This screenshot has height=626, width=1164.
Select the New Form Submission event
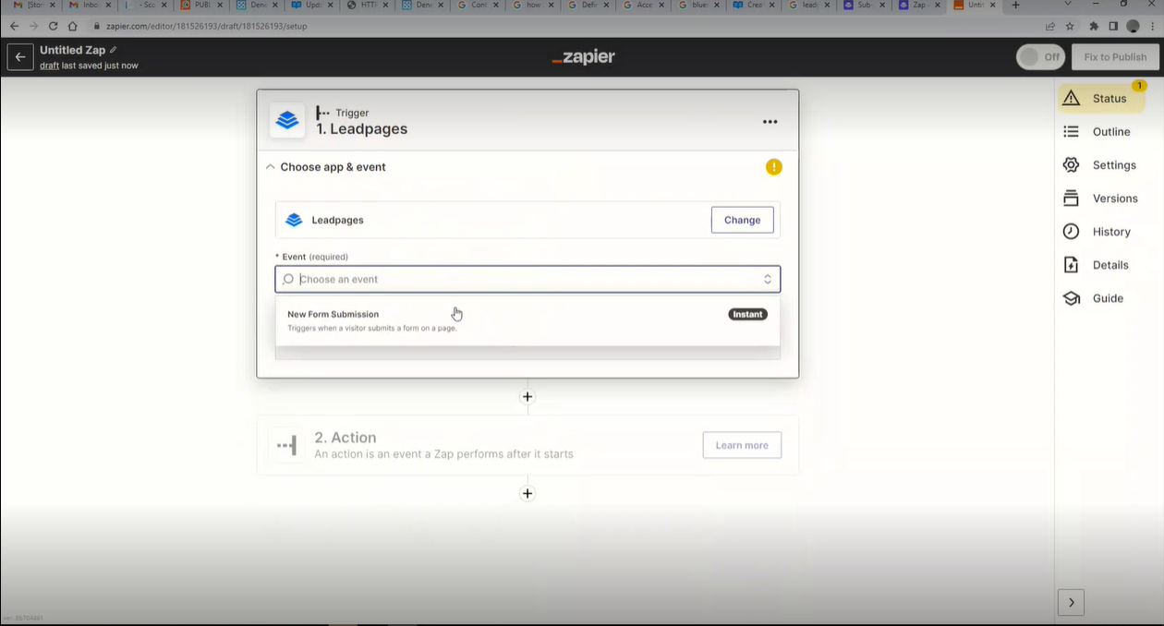[x=527, y=320]
